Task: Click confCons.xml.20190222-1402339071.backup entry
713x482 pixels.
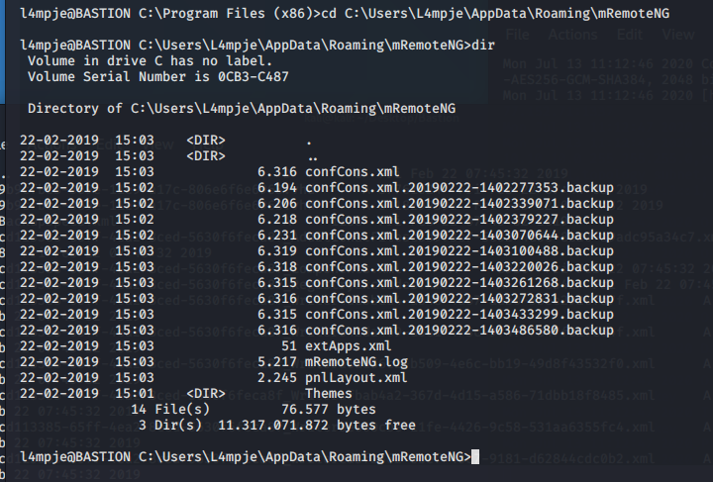Action: click(x=459, y=203)
